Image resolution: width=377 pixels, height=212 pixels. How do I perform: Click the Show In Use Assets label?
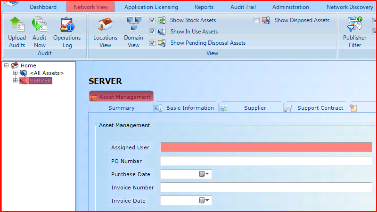coord(194,32)
